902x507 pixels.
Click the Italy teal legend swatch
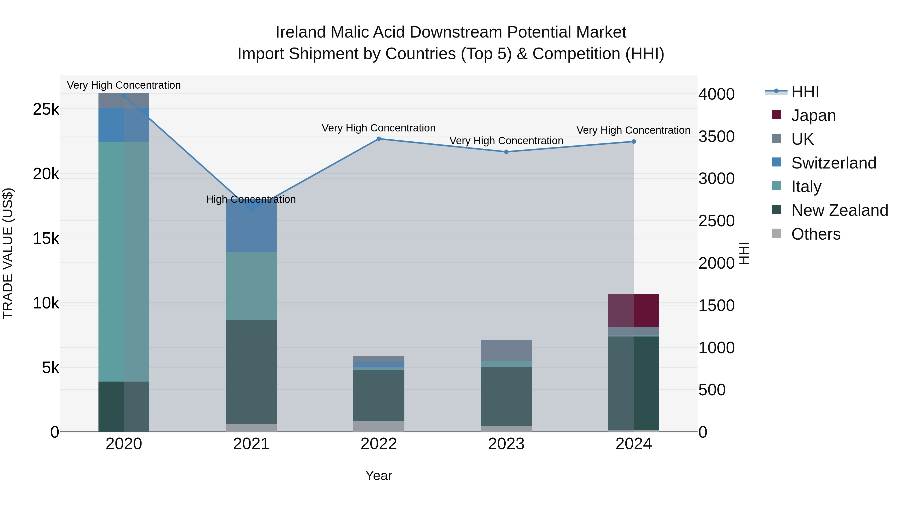776,186
